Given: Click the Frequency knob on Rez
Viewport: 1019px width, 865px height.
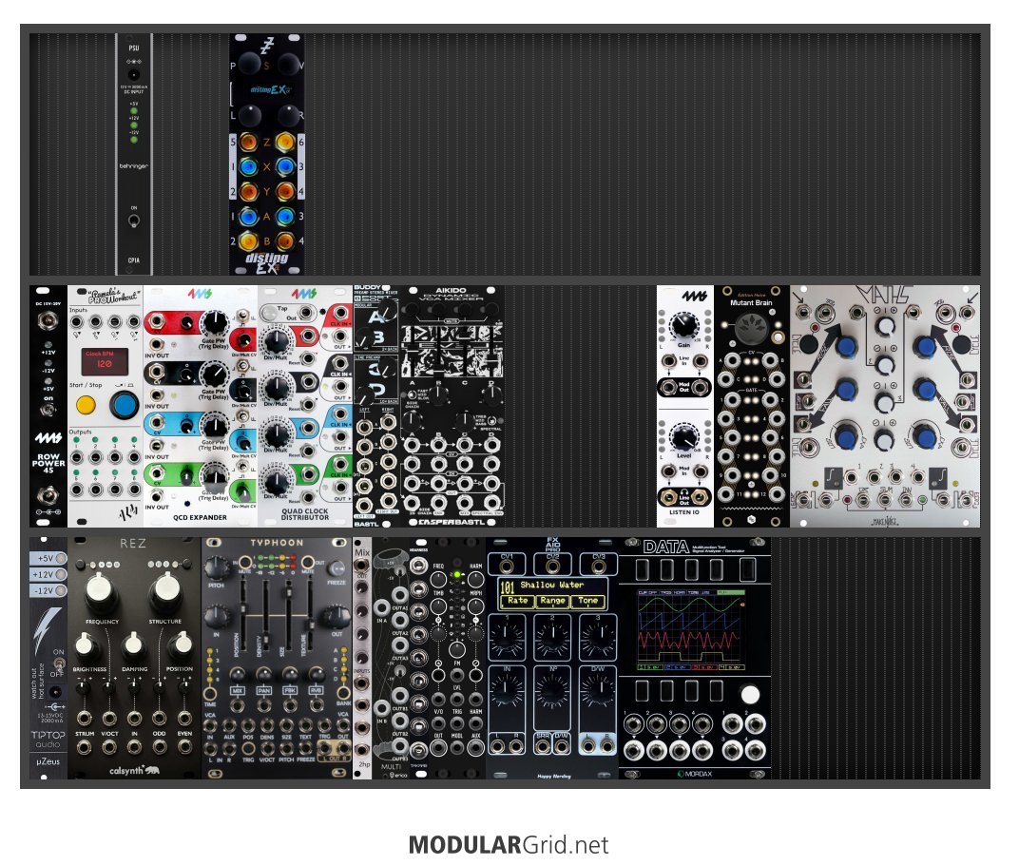Looking at the screenshot, I should (x=101, y=592).
